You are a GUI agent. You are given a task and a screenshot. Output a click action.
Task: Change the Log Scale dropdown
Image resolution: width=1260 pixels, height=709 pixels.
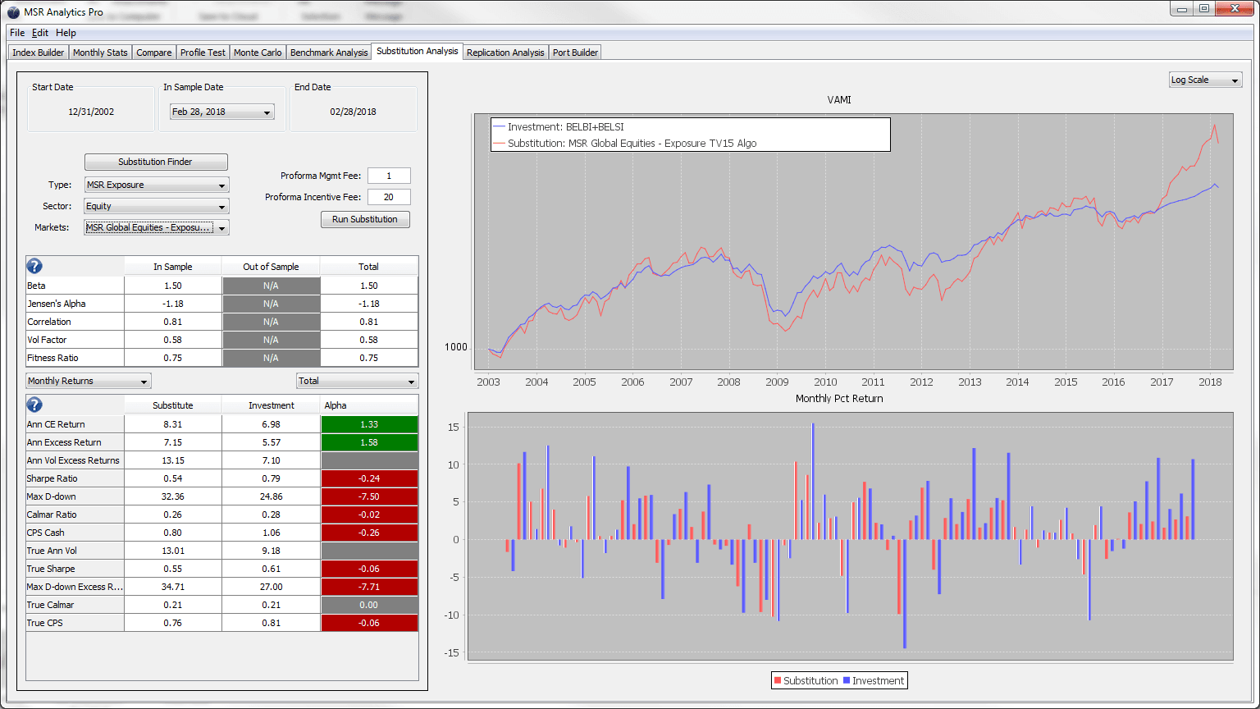pos(1205,80)
